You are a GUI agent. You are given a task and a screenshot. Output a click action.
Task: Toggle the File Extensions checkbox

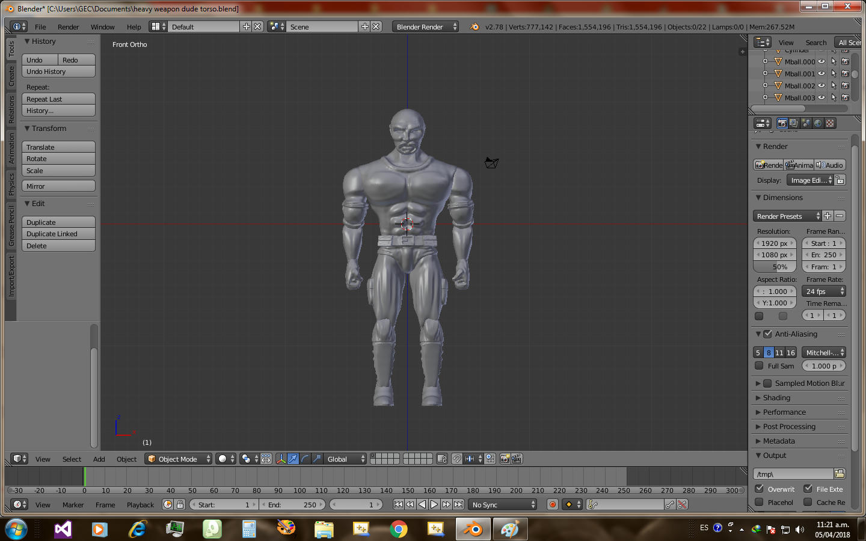(x=808, y=489)
